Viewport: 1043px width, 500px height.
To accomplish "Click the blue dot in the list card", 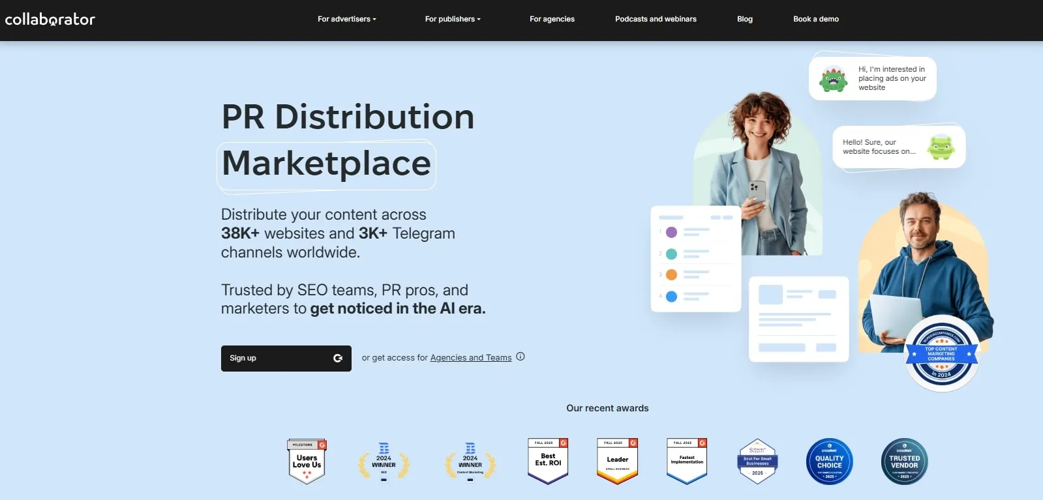I will [671, 297].
